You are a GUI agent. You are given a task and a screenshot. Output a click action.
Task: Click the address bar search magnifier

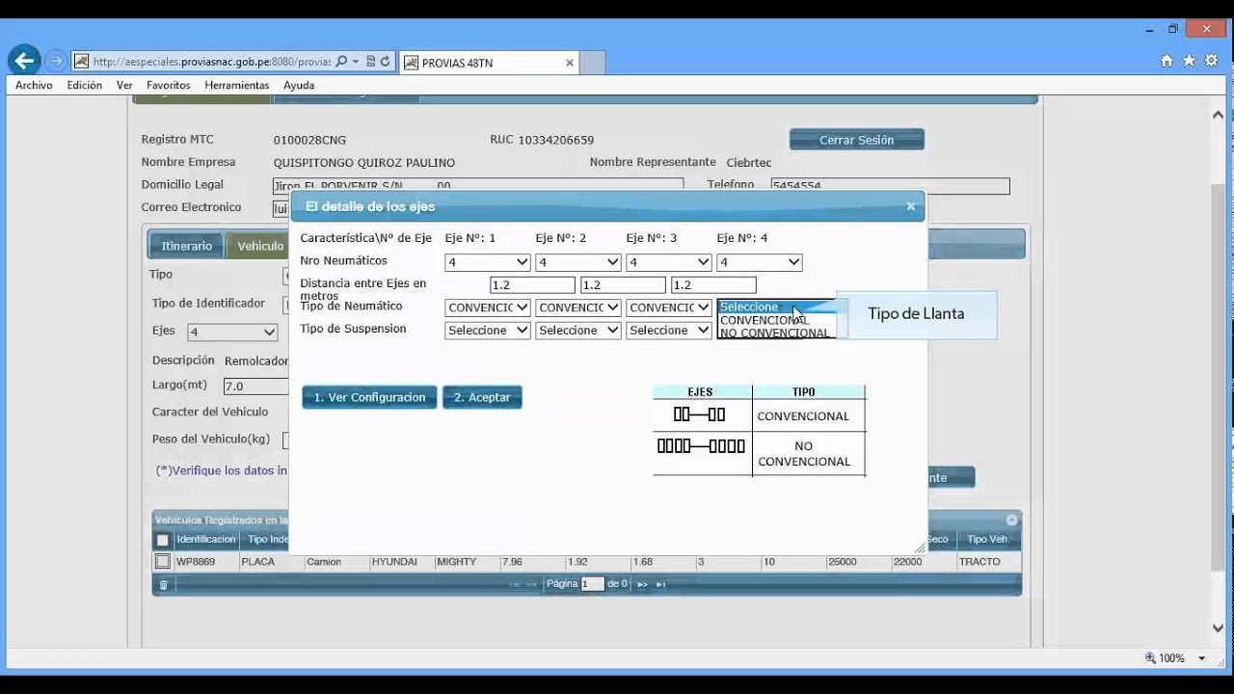[341, 62]
